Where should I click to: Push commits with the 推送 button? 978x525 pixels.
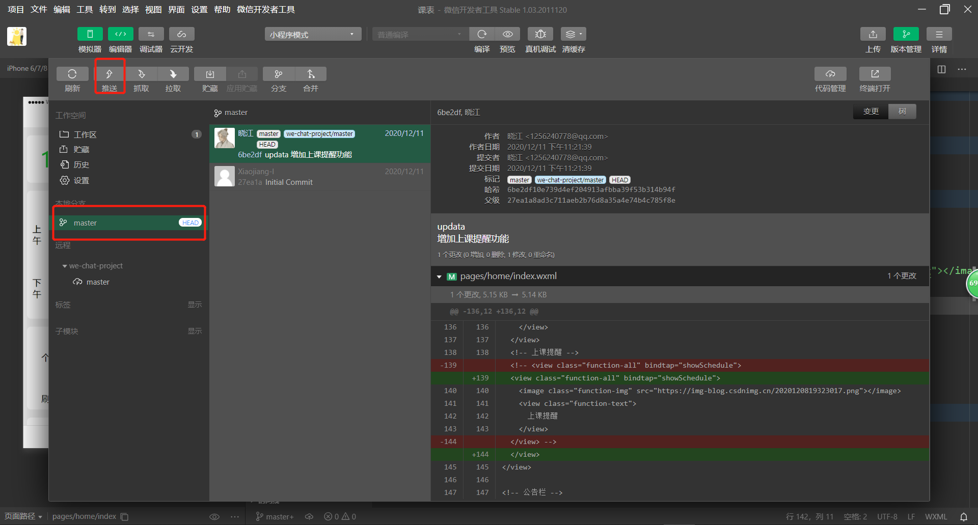(110, 74)
